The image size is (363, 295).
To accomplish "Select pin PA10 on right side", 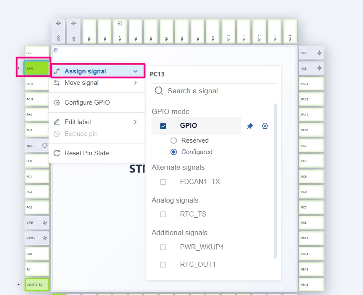I will [312, 130].
